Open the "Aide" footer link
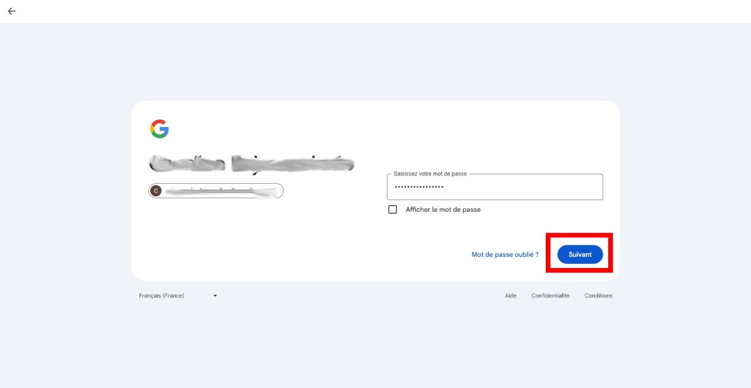Screen dimensions: 751x388 (x=511, y=296)
